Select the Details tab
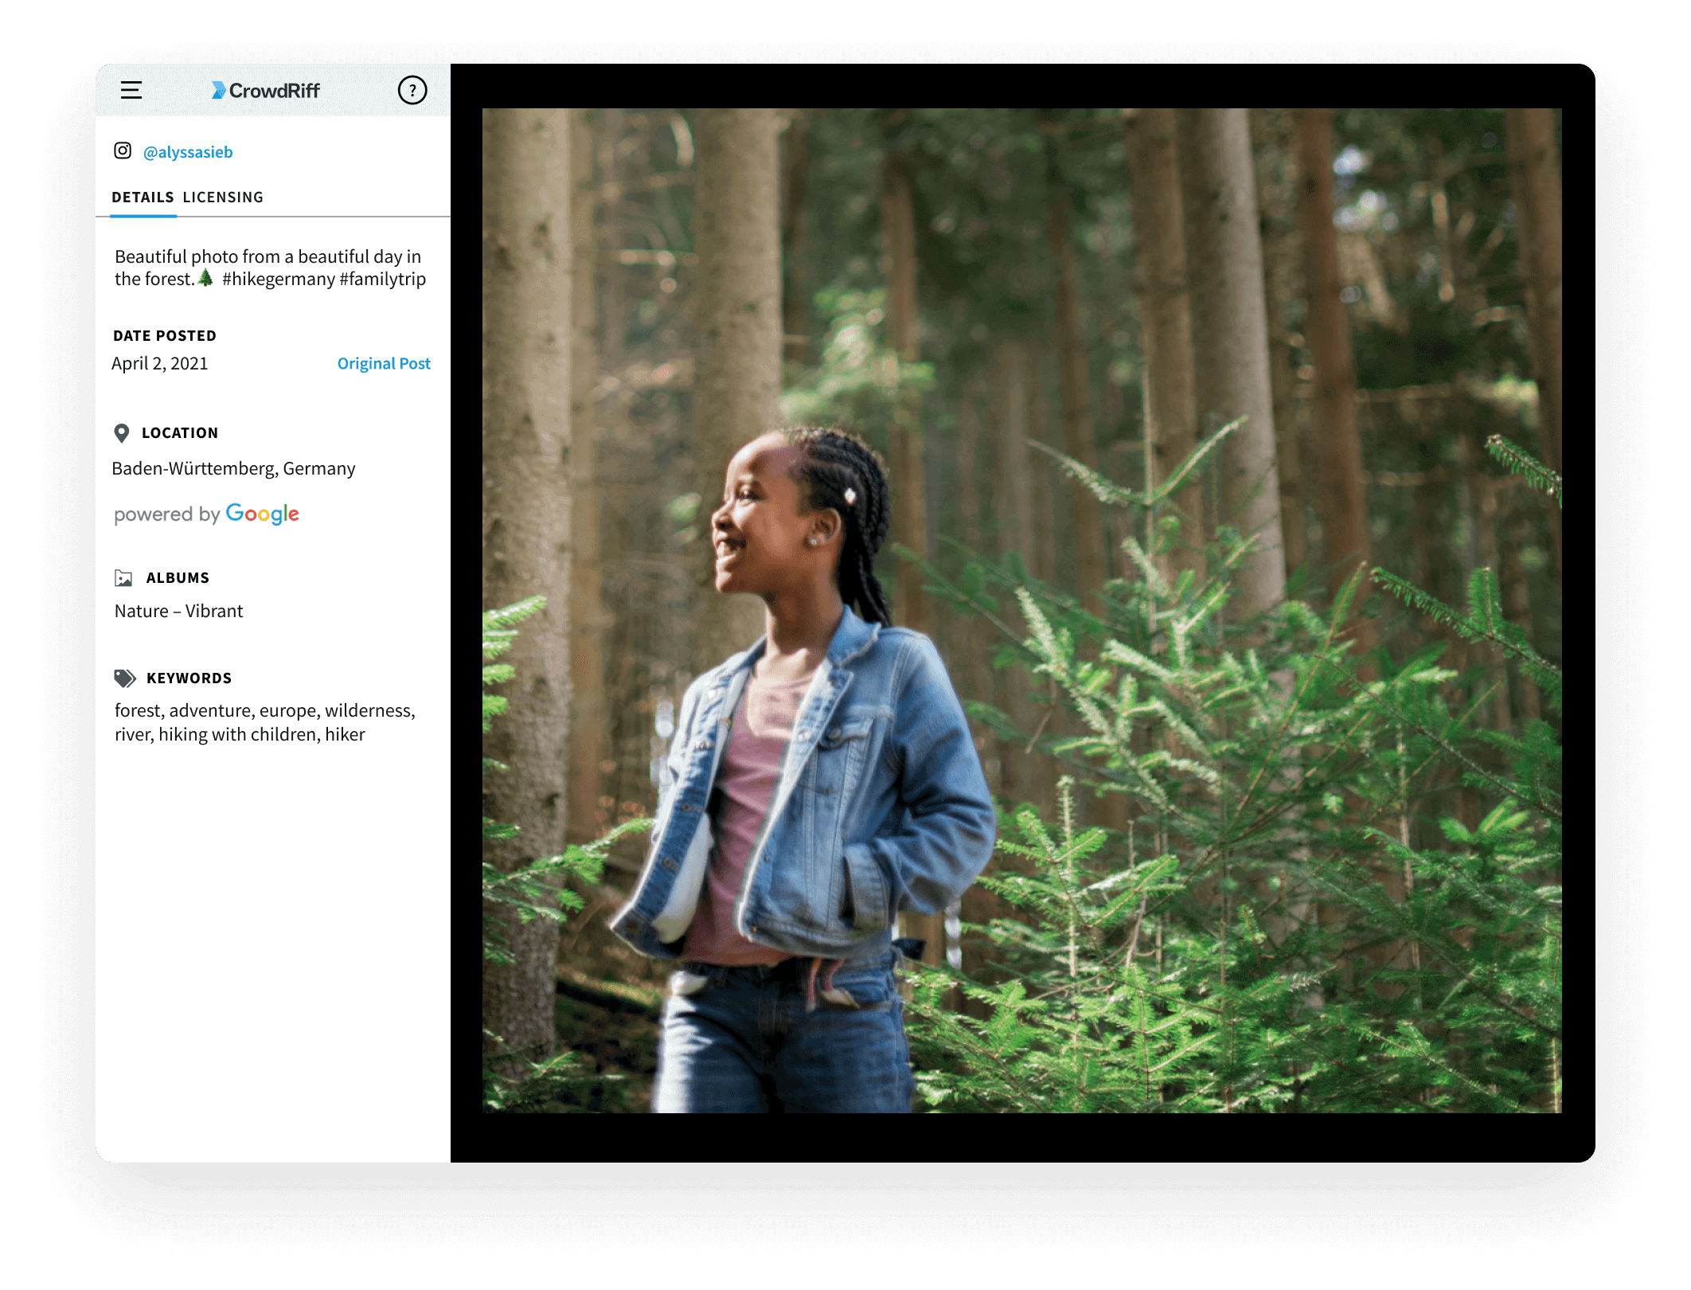The height and width of the screenshot is (1290, 1691). pos(143,197)
